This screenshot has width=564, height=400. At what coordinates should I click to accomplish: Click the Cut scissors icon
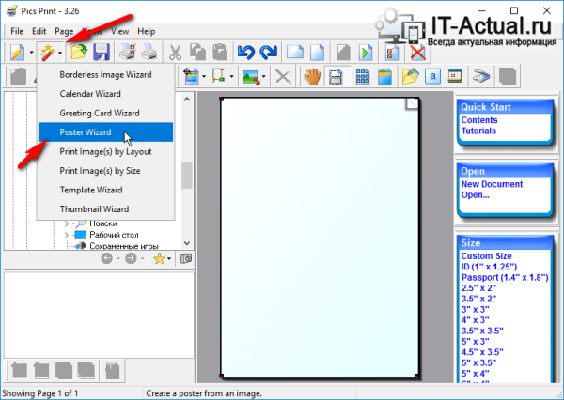[x=175, y=53]
